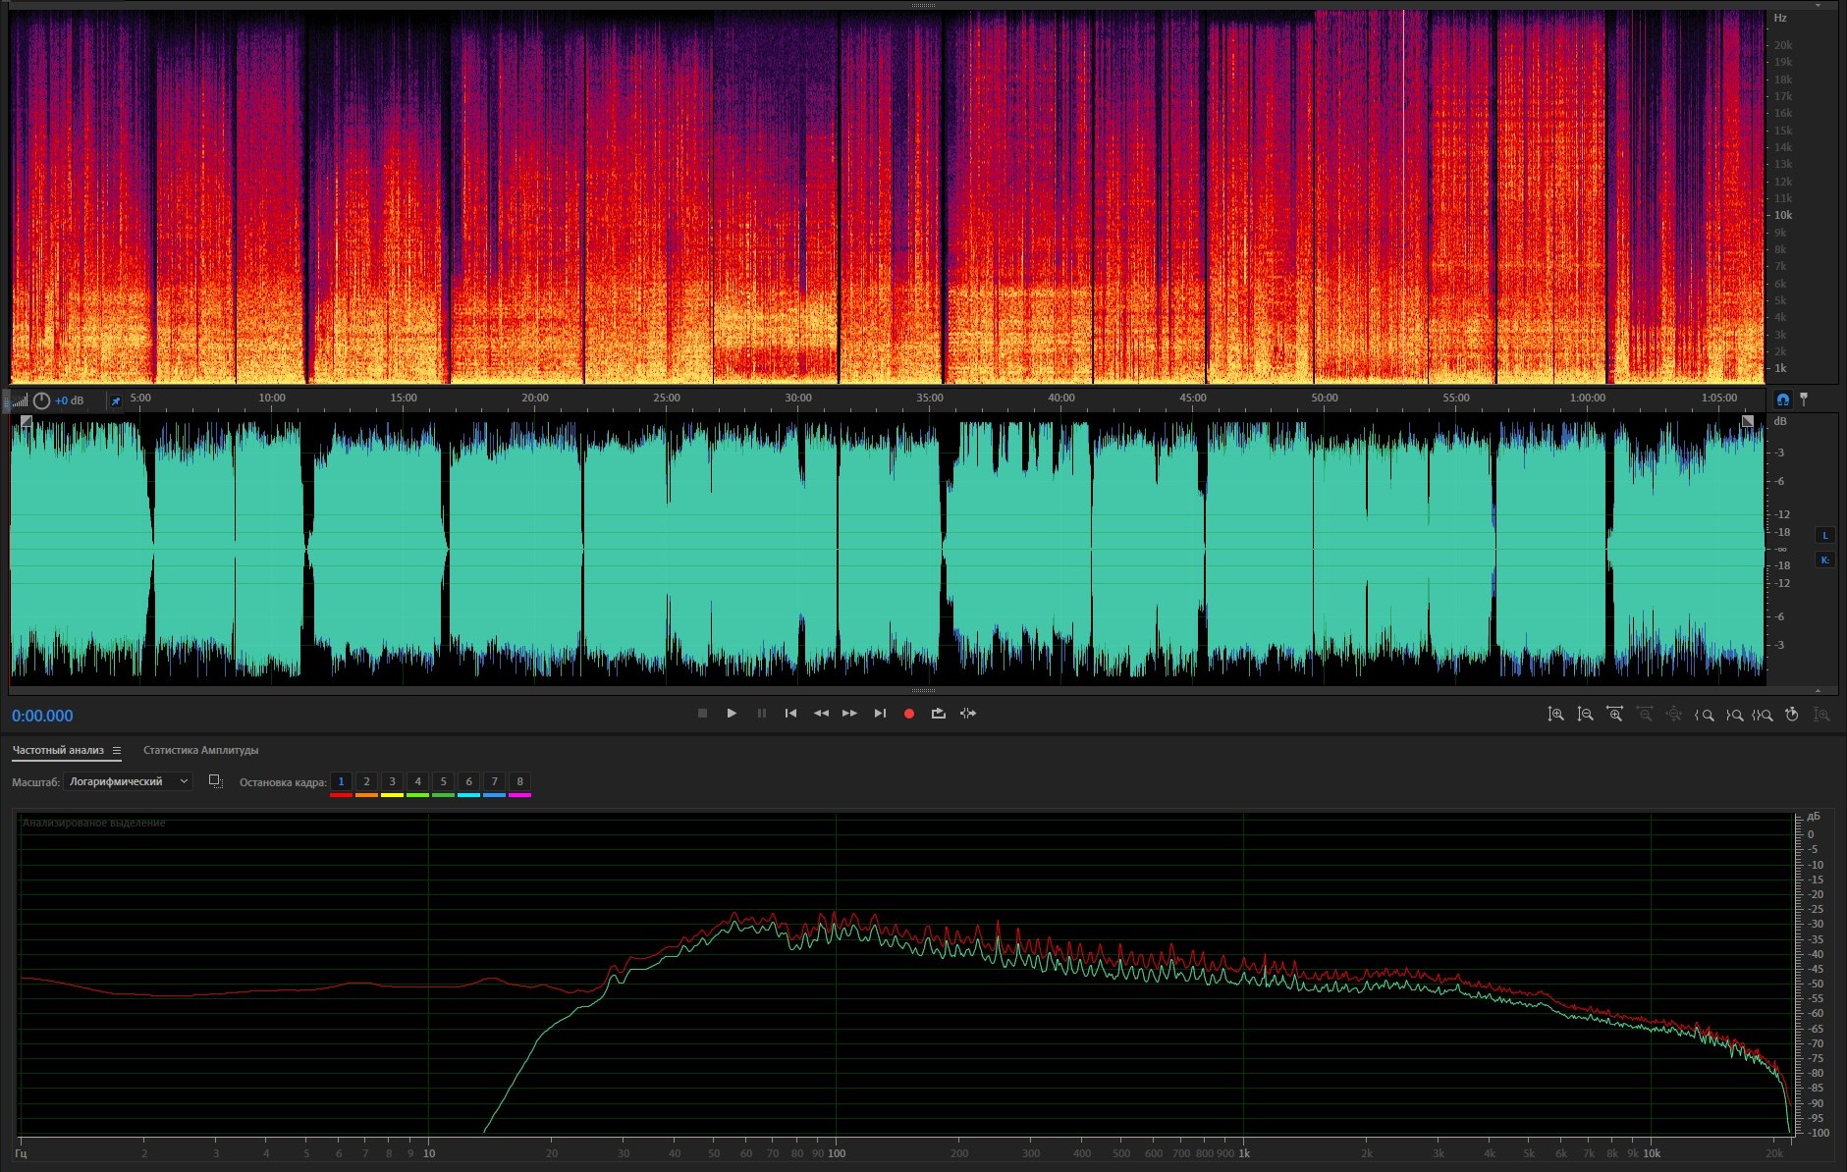Toggle the left channel L button
Image resolution: width=1847 pixels, height=1172 pixels.
[x=1824, y=535]
